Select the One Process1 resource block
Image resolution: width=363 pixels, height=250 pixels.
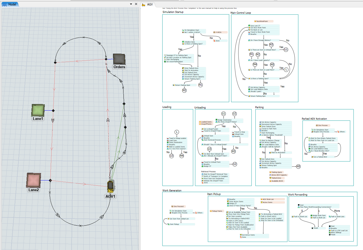(178, 206)
